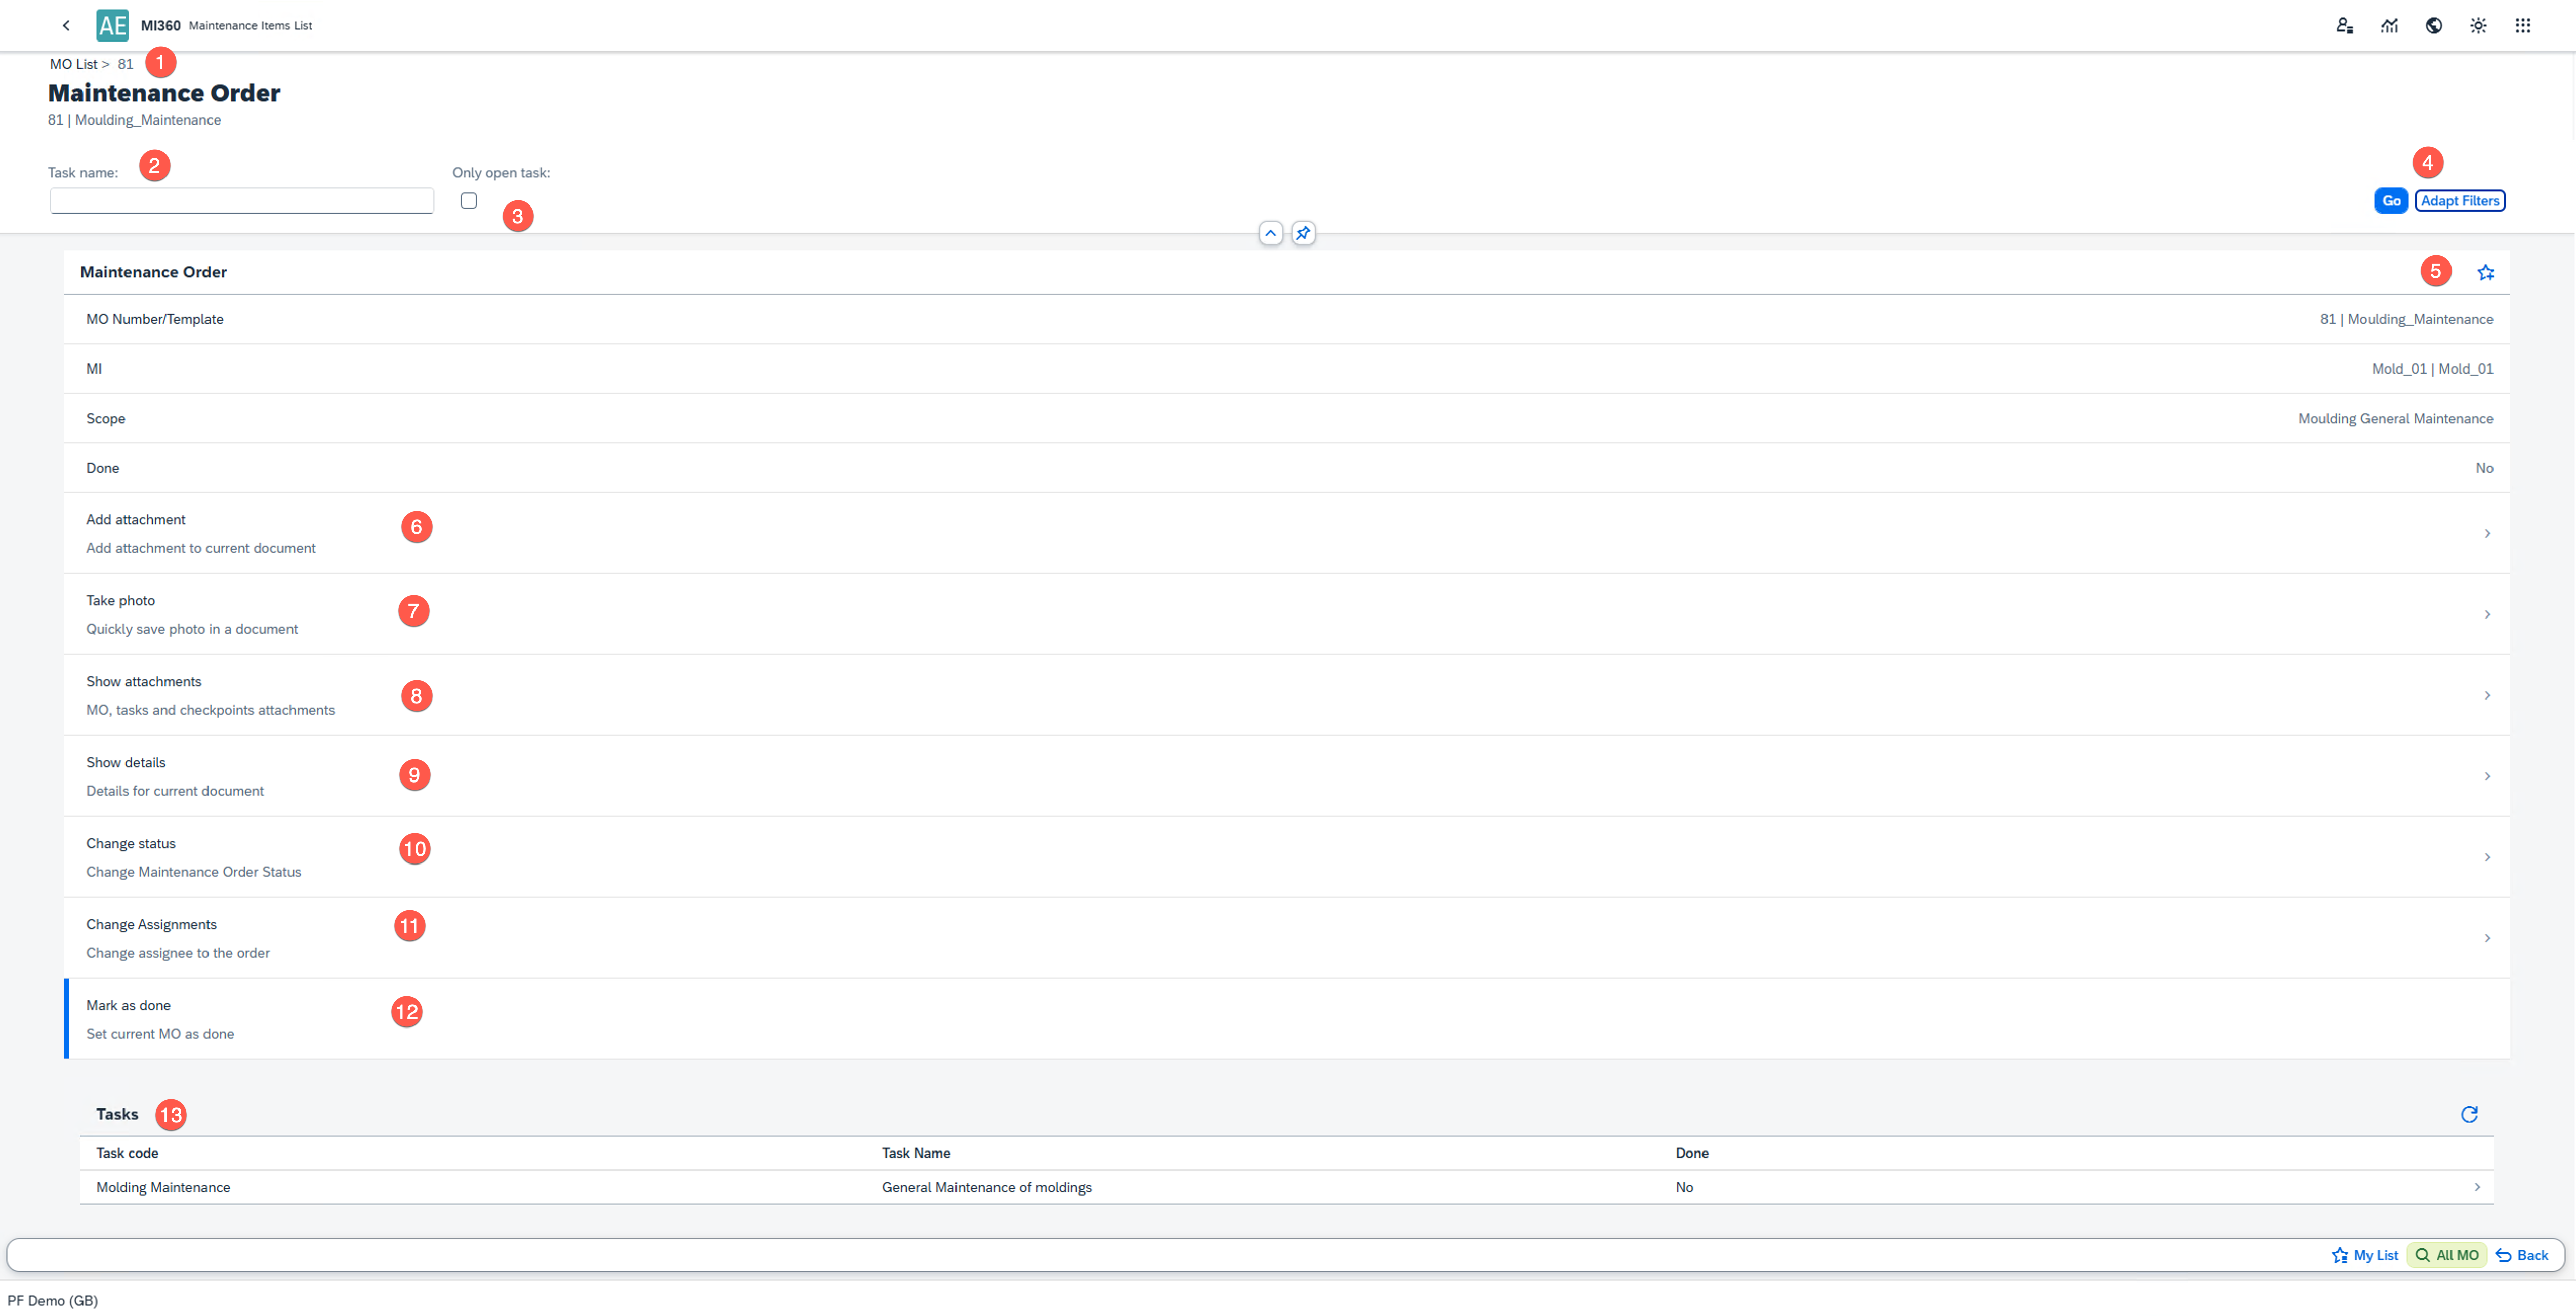Toggle the sun brightness theme icon
2576x1316 pixels.
2478,26
